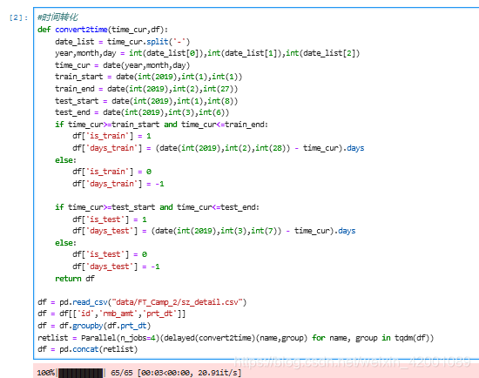Screen dimensions: 479x378
Task: Click the test_start assignment line
Action: [x=146, y=101]
